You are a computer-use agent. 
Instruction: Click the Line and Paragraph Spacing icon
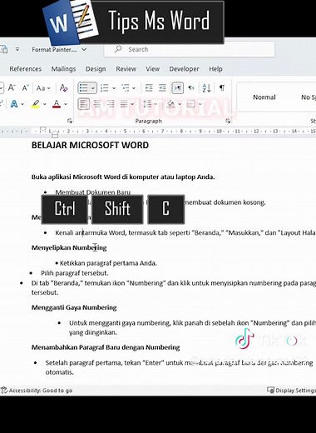(x=147, y=104)
